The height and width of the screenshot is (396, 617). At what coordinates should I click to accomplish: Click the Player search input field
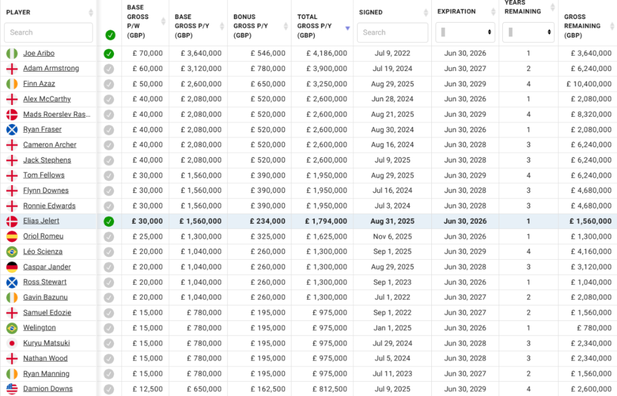point(49,33)
